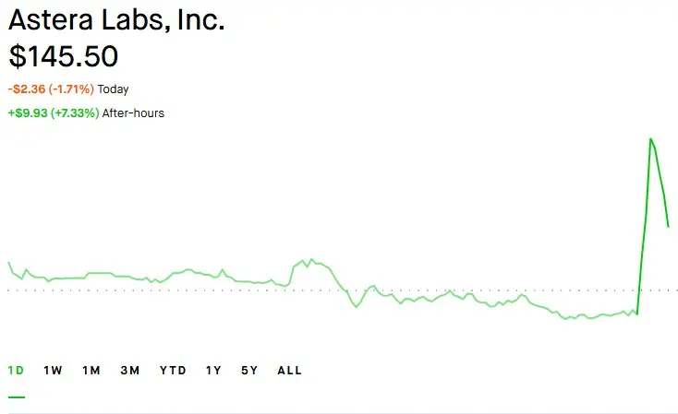This screenshot has height=414, width=678.
Task: Click the Astera Labs, Inc. title
Action: tap(116, 19)
